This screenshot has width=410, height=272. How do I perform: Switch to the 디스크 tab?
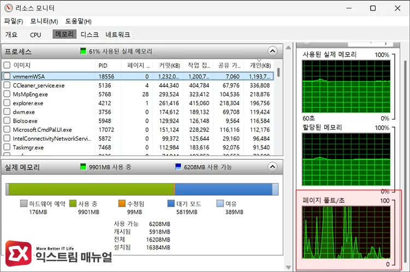[x=90, y=34]
